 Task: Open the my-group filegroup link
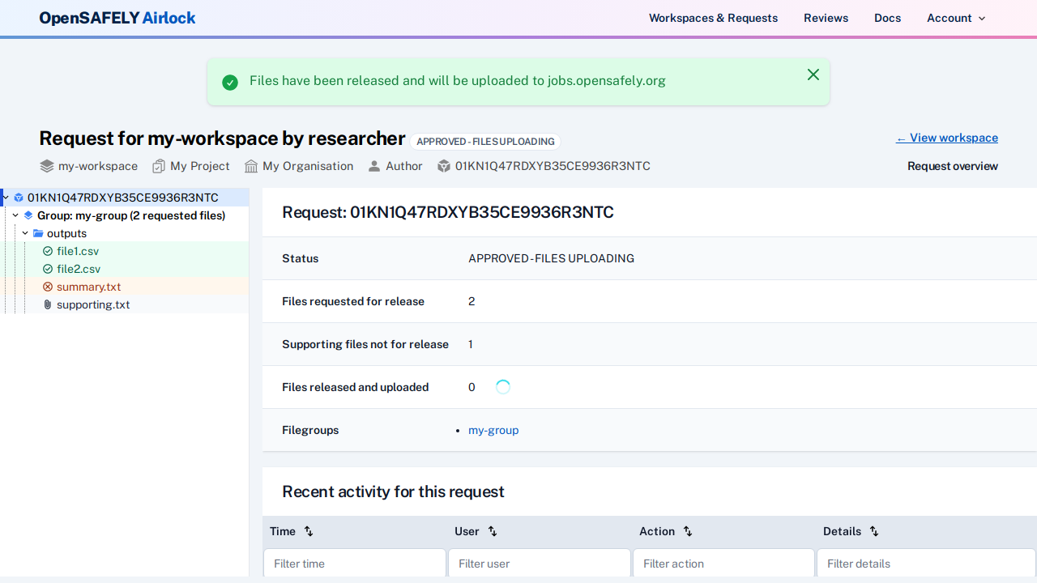tap(493, 430)
